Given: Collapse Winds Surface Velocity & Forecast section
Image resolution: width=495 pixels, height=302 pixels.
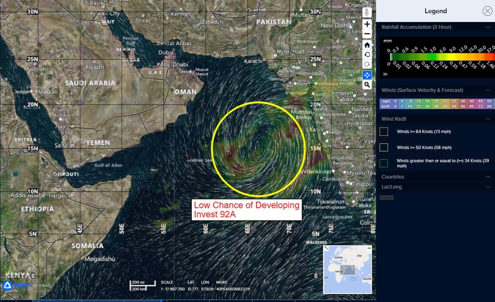Looking at the screenshot, I should (488, 90).
